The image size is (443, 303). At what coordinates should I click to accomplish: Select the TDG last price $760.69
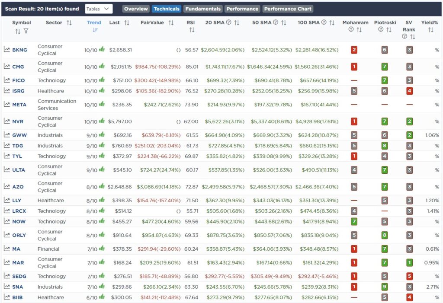122,146
